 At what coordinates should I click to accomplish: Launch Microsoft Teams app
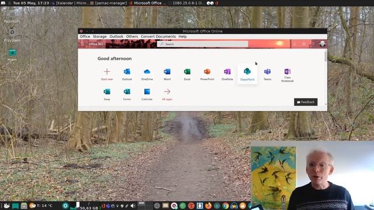268,72
